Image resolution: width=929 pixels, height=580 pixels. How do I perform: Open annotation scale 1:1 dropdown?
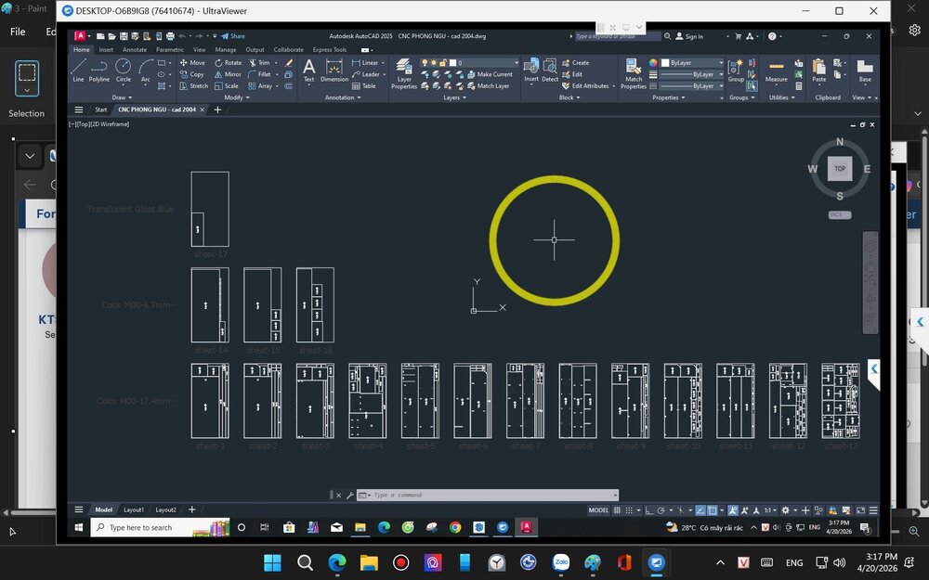[x=769, y=509]
